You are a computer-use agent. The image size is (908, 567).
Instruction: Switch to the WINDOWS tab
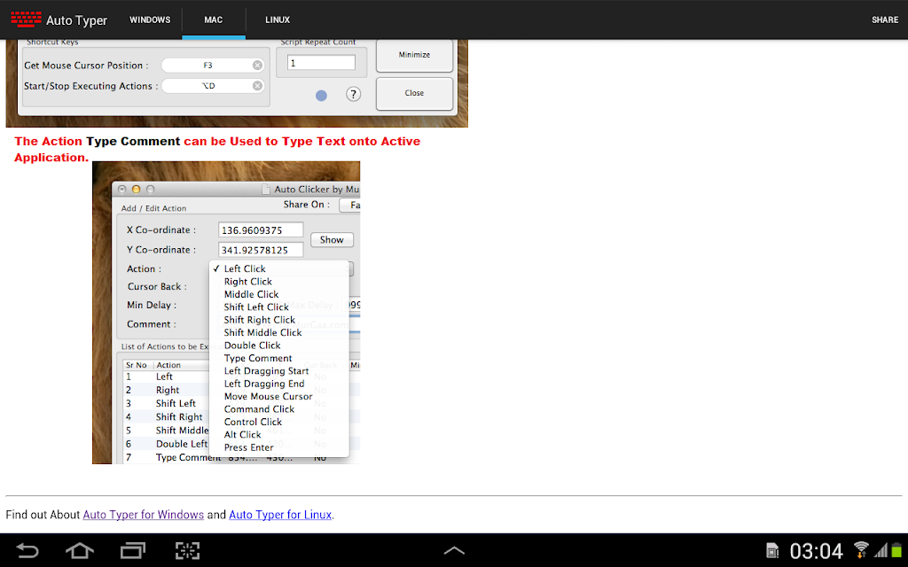[x=150, y=19]
